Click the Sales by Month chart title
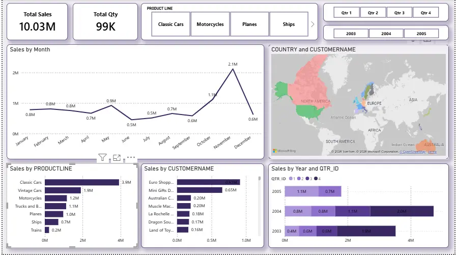Viewport: 456px width, 255px height. pyautogui.click(x=30, y=49)
